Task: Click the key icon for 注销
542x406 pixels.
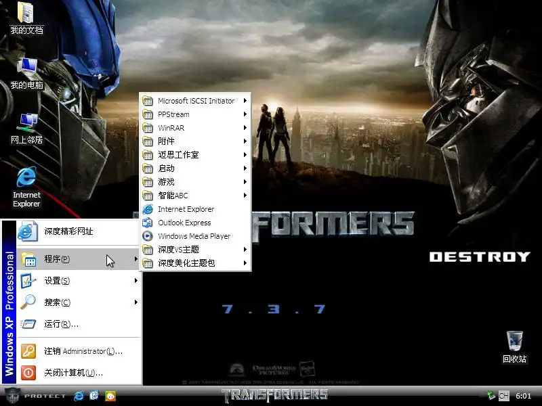Action: [28, 351]
